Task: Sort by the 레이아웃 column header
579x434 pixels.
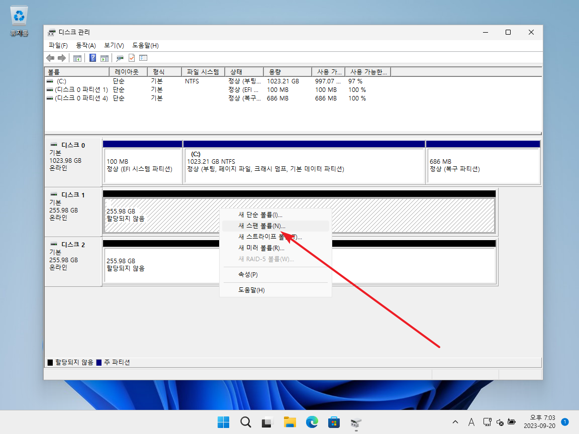Action: point(129,72)
